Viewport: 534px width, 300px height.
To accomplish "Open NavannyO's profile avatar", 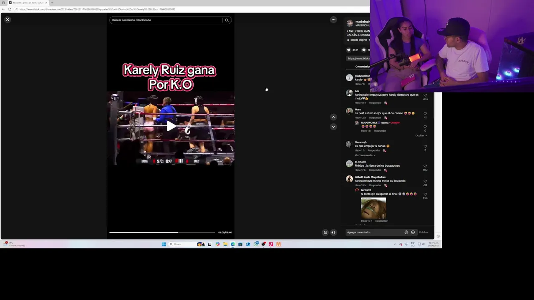I will 349,144.
